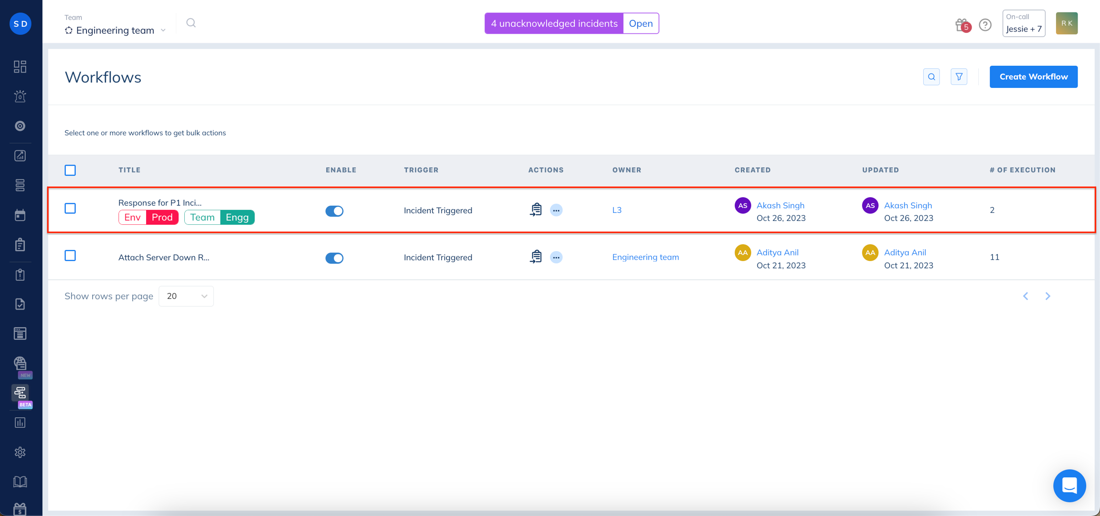Image resolution: width=1100 pixels, height=516 pixels.
Task: Click Open on unacknowledged incidents banner
Action: click(641, 23)
